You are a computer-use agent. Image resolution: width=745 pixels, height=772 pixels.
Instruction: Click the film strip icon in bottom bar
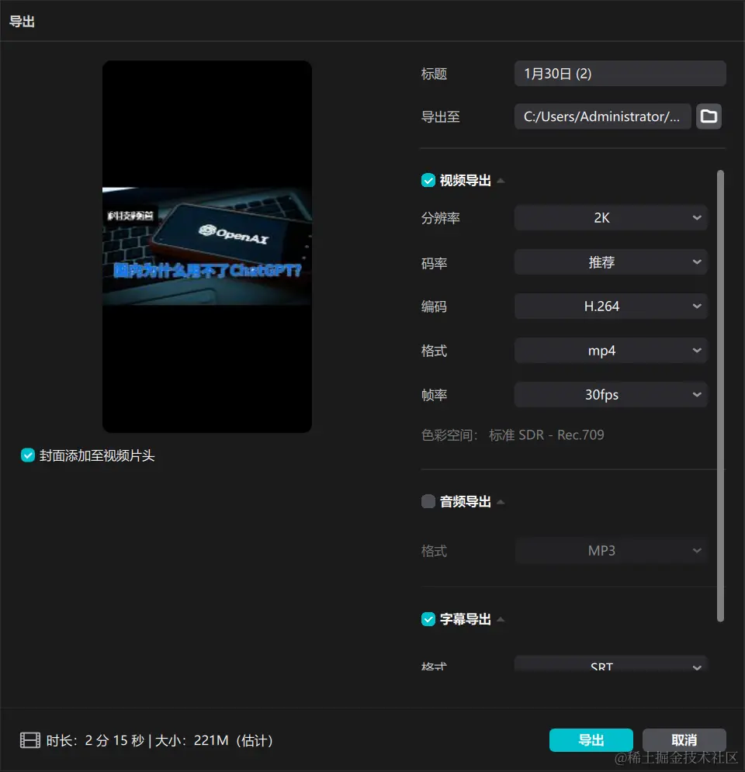click(x=29, y=740)
